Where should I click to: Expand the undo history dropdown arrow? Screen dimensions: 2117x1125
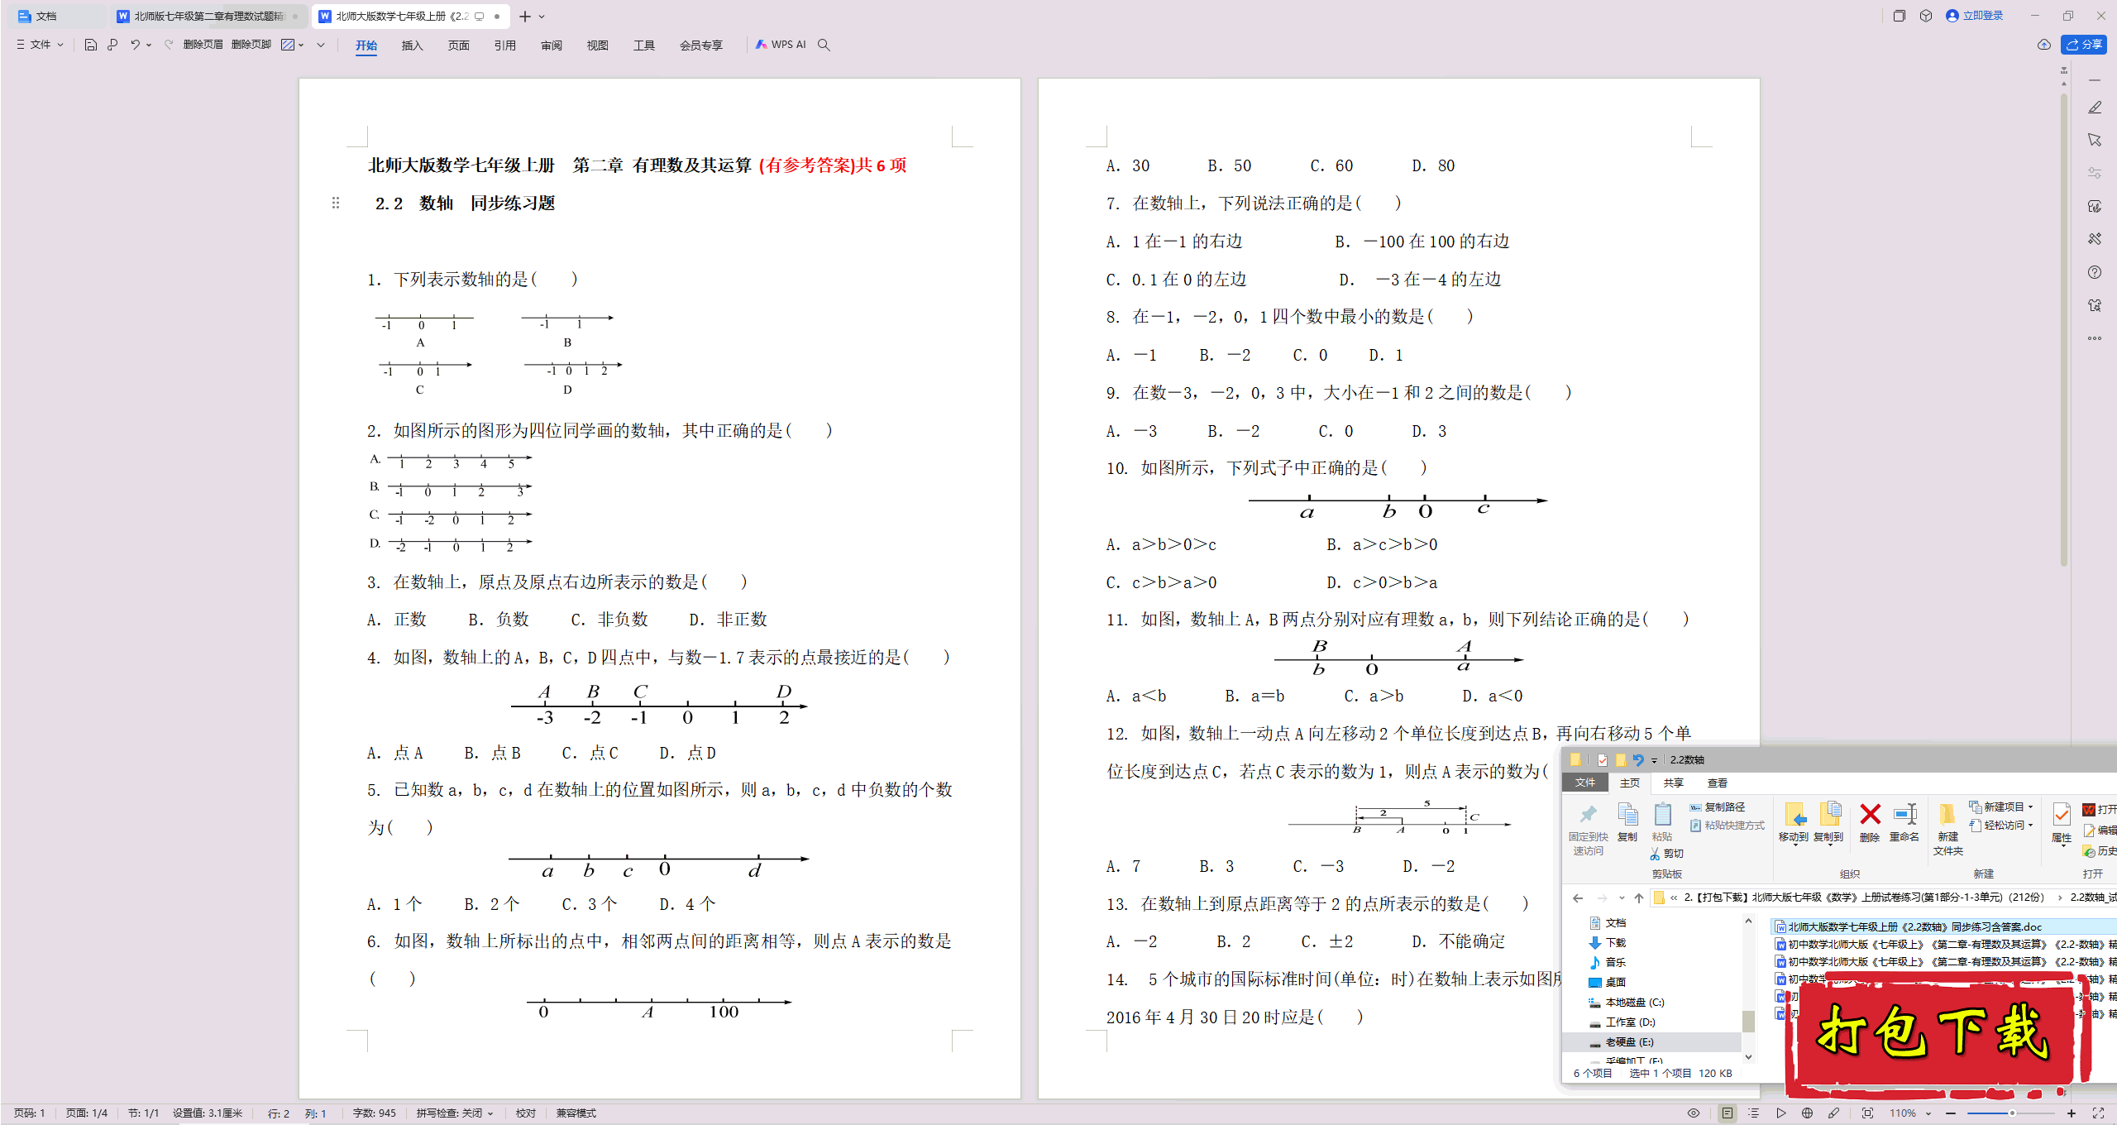[149, 45]
